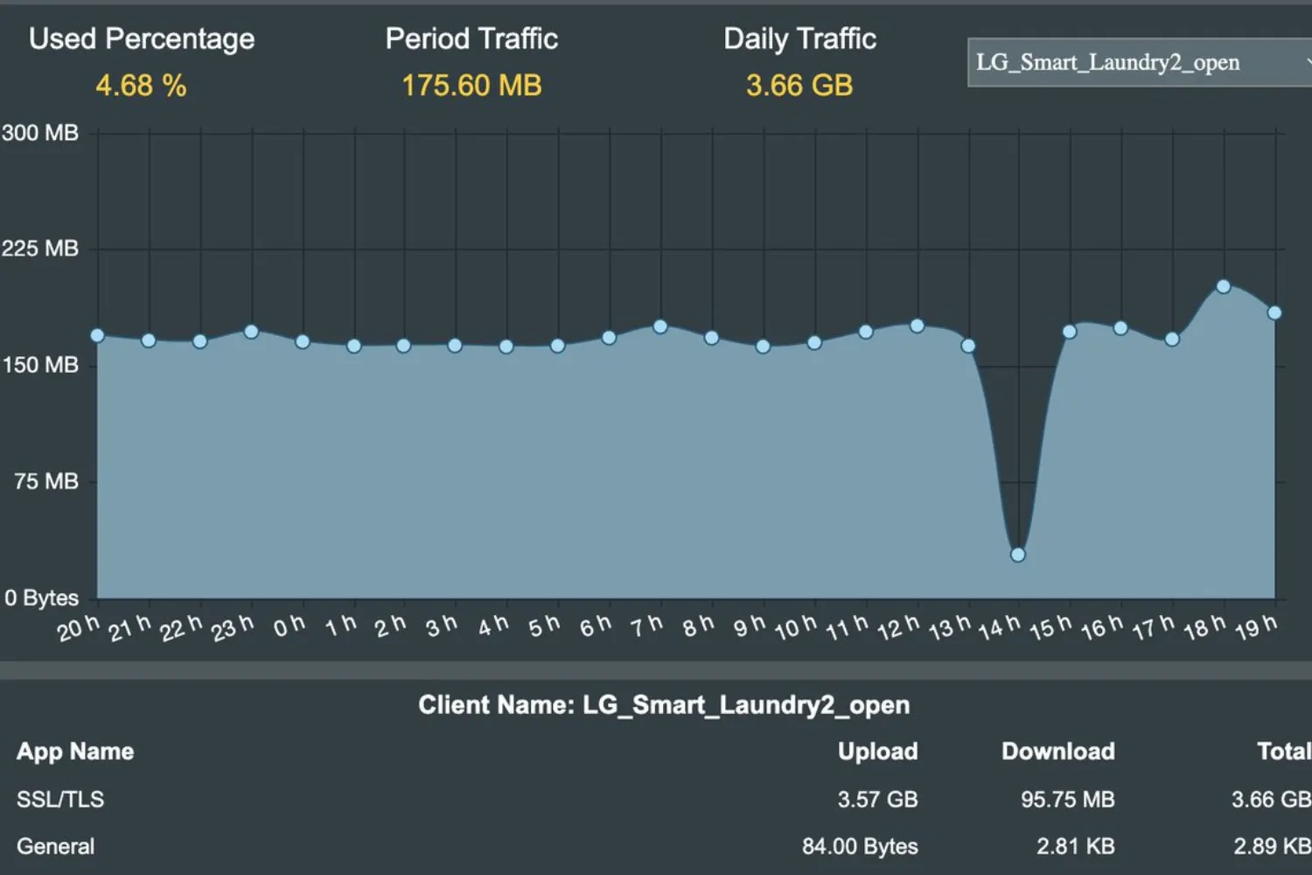1312x875 pixels.
Task: Click the 4h data point on chart
Action: coord(506,346)
